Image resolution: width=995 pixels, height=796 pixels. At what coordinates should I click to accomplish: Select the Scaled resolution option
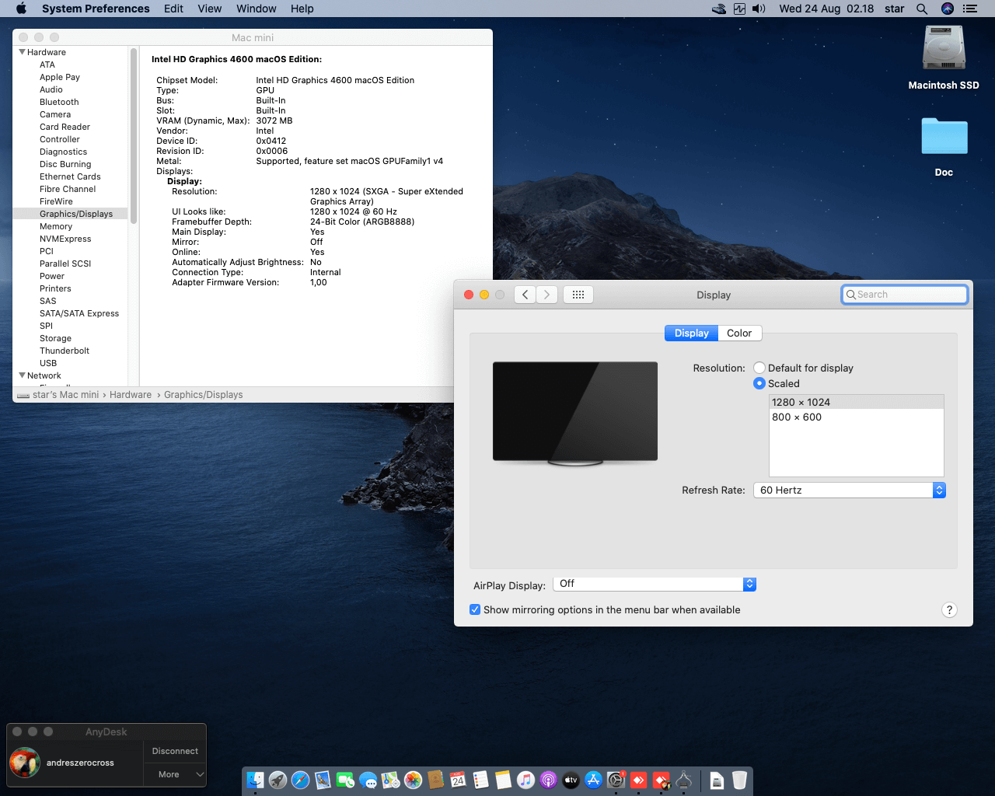tap(759, 384)
